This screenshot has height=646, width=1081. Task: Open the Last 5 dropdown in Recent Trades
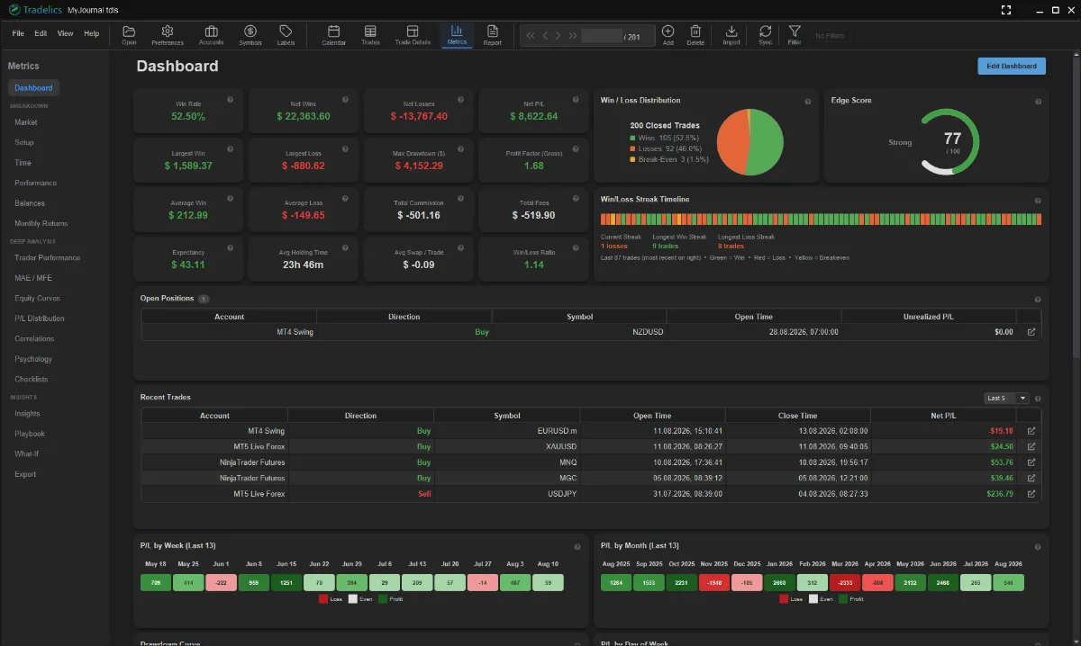[1006, 398]
